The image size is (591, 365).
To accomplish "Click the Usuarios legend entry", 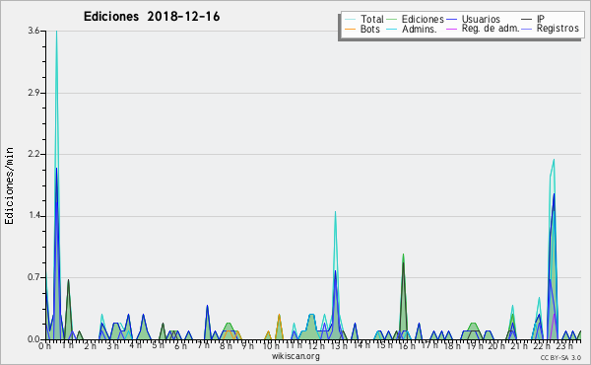I will tap(481, 19).
